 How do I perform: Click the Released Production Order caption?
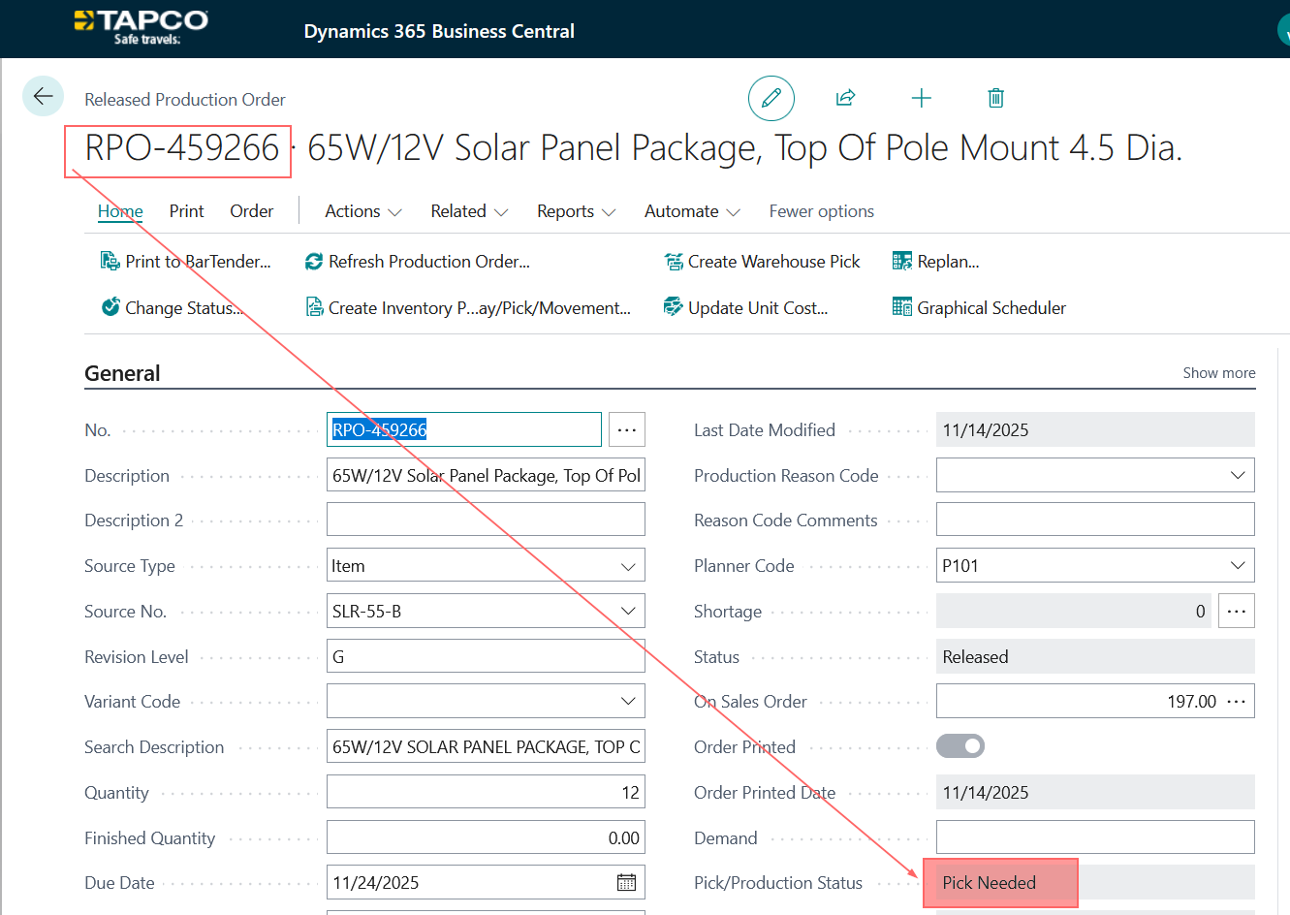(x=185, y=100)
